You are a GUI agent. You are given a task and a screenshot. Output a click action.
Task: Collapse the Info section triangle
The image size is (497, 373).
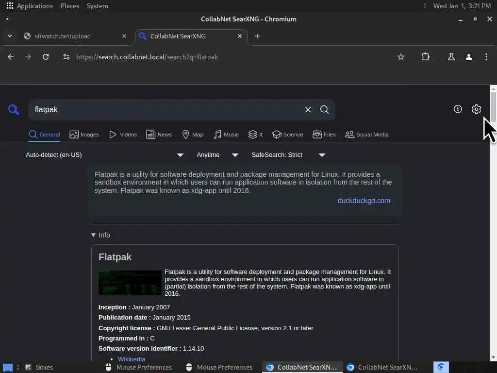[x=93, y=235]
